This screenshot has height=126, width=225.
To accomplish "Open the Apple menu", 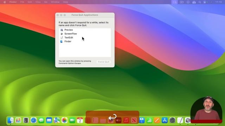I will (5, 2).
